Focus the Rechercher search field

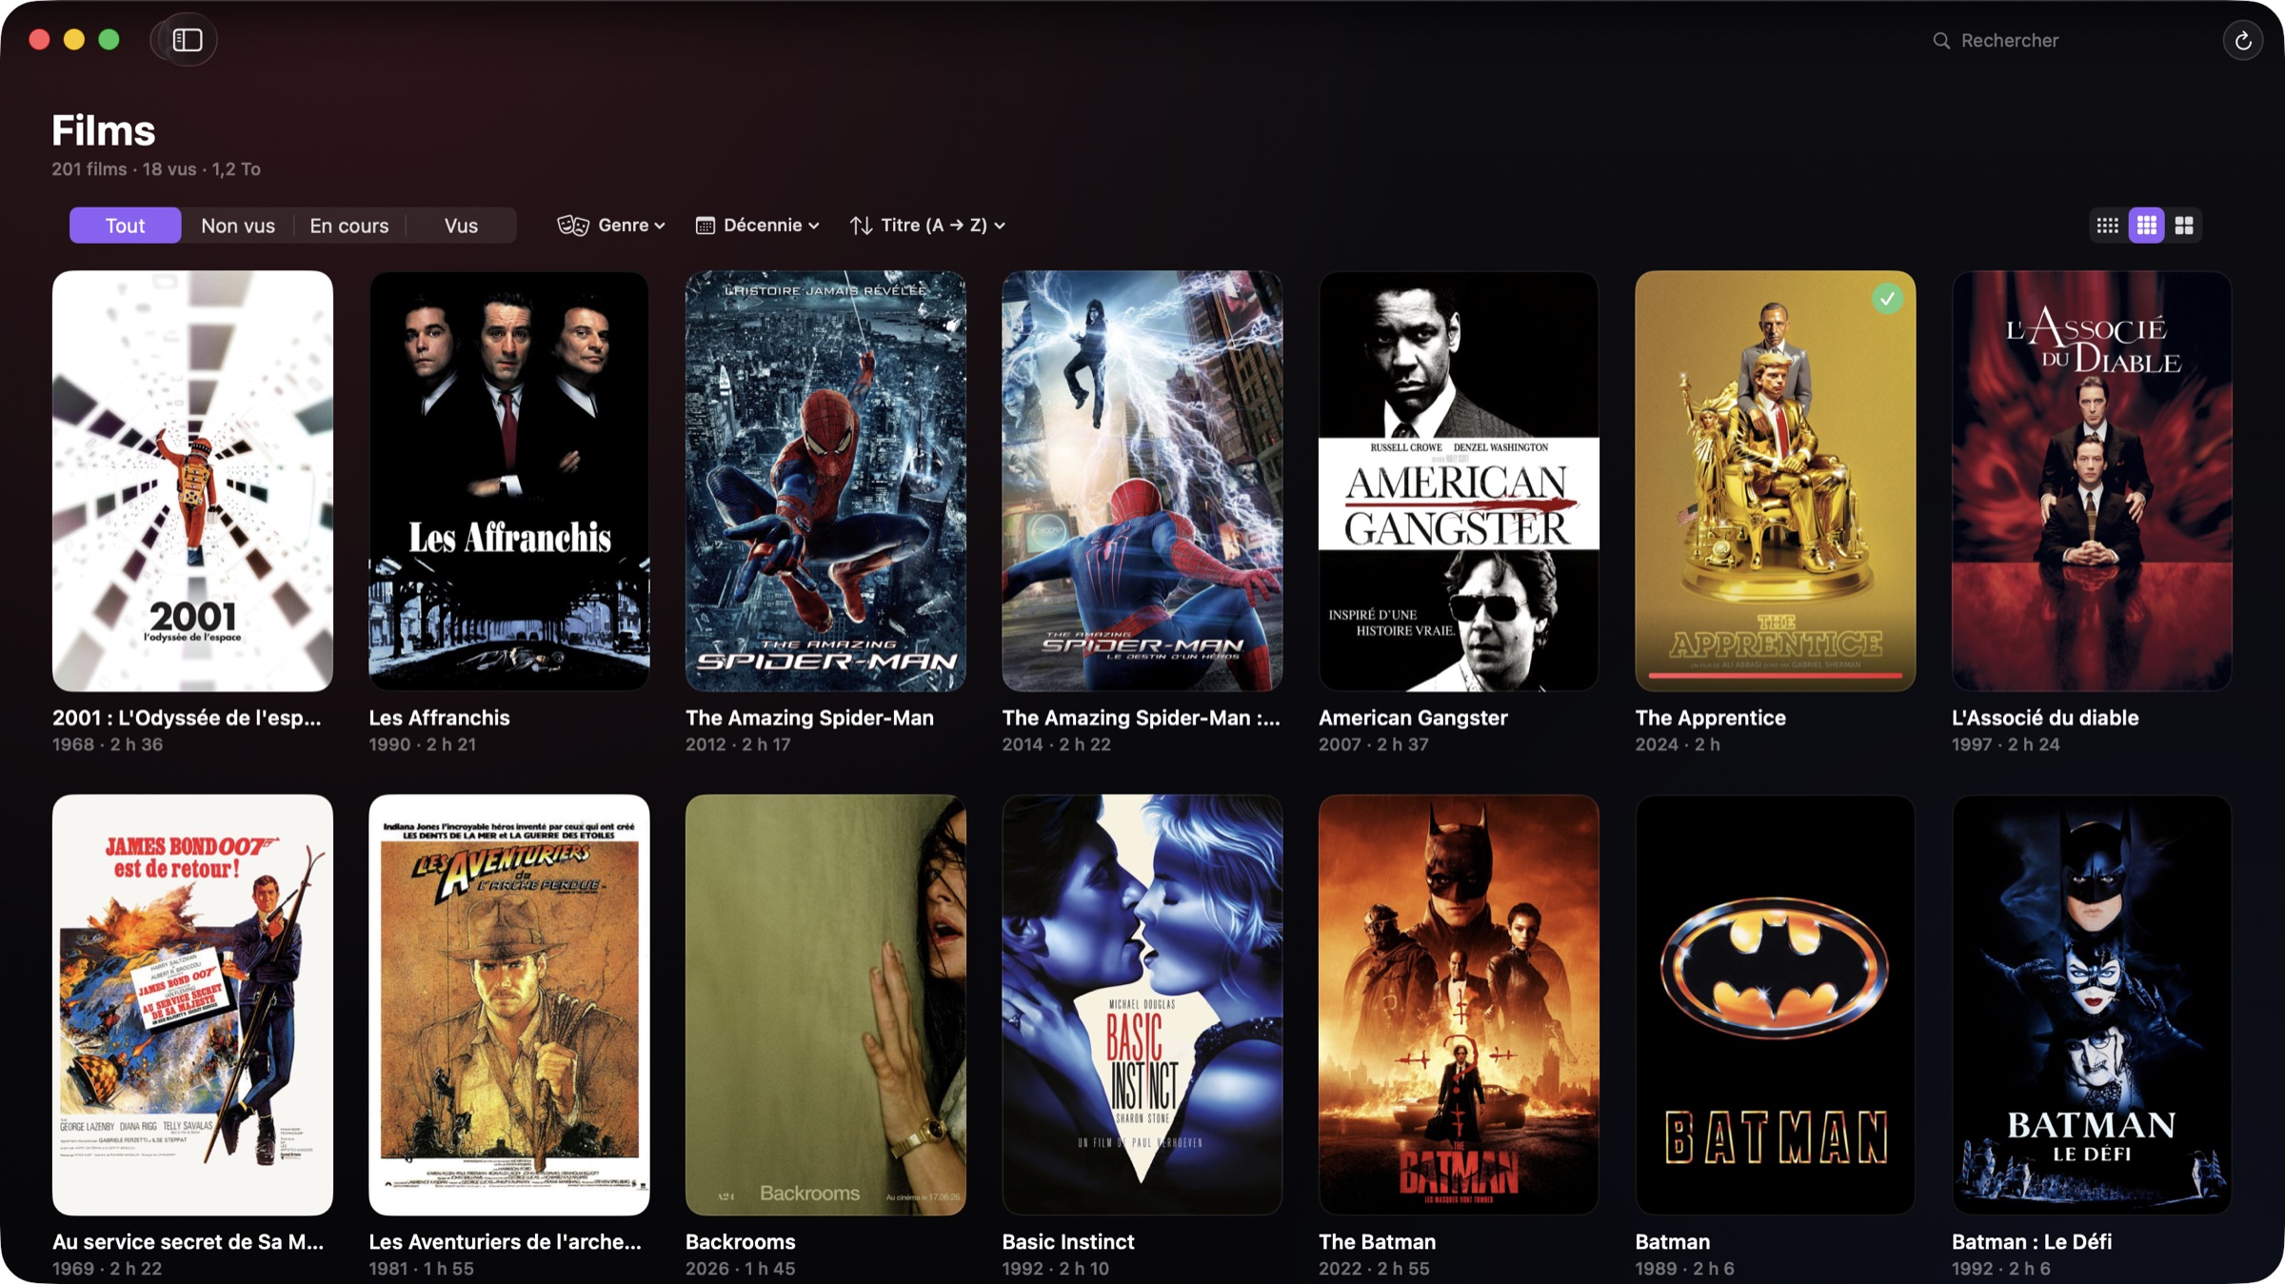click(2066, 41)
